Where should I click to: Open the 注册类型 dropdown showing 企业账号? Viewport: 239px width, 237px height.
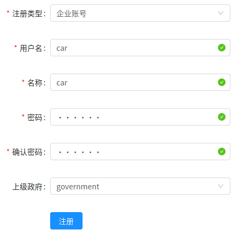tap(140, 13)
